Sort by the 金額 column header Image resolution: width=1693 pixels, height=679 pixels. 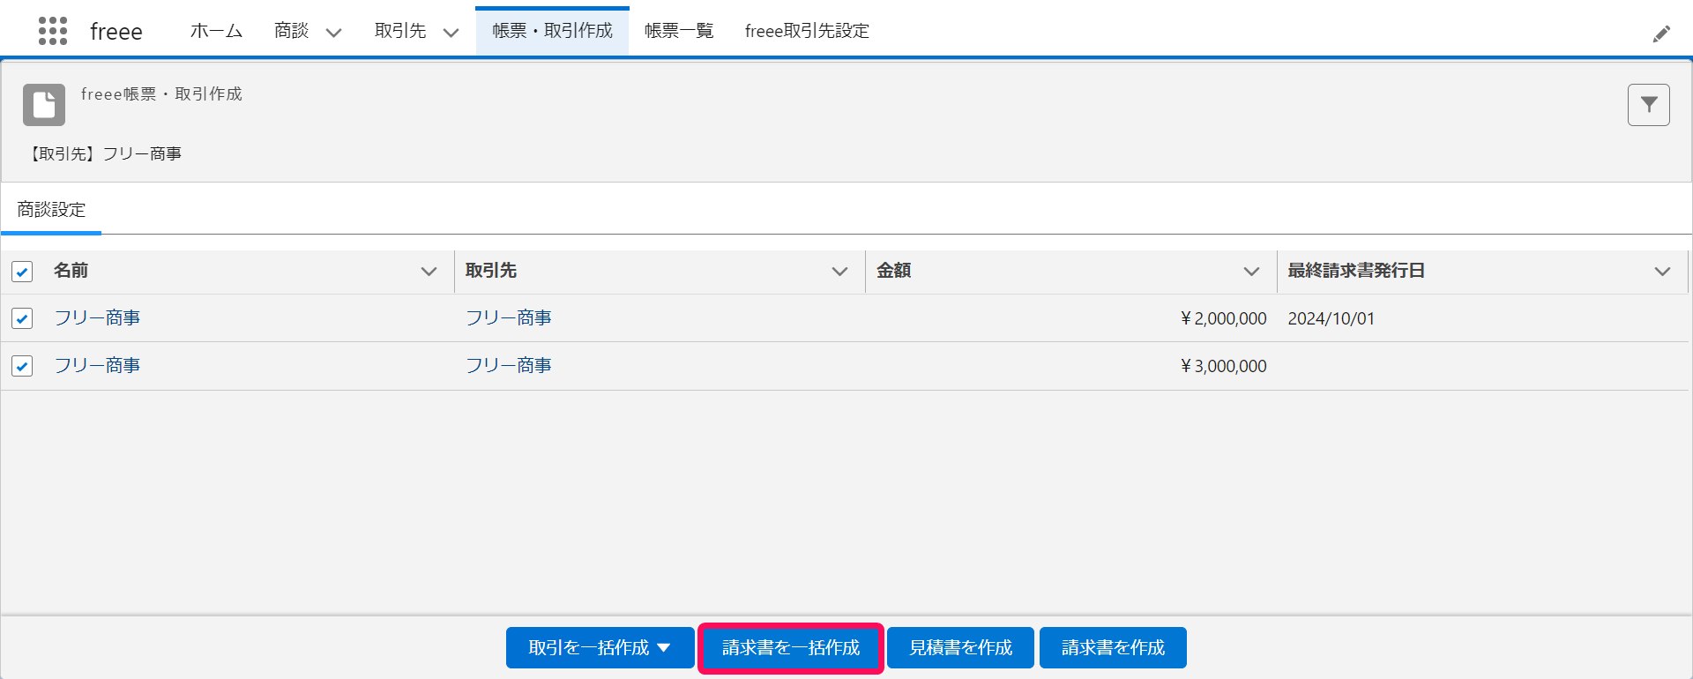click(893, 271)
